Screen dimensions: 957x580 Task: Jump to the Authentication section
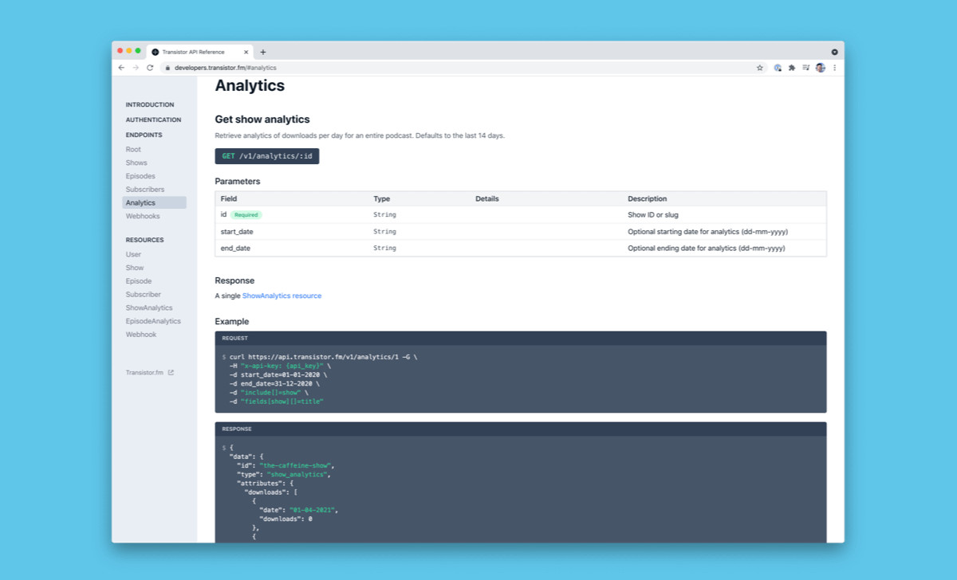153,120
